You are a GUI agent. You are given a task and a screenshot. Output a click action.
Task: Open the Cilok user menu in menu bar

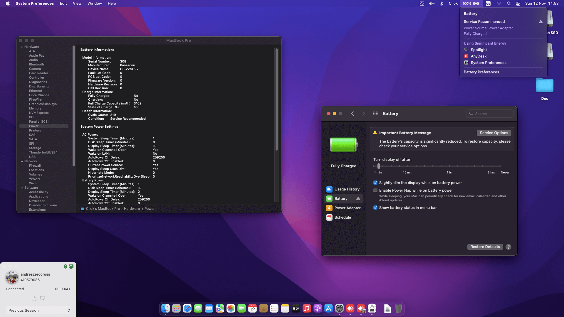[x=453, y=4]
